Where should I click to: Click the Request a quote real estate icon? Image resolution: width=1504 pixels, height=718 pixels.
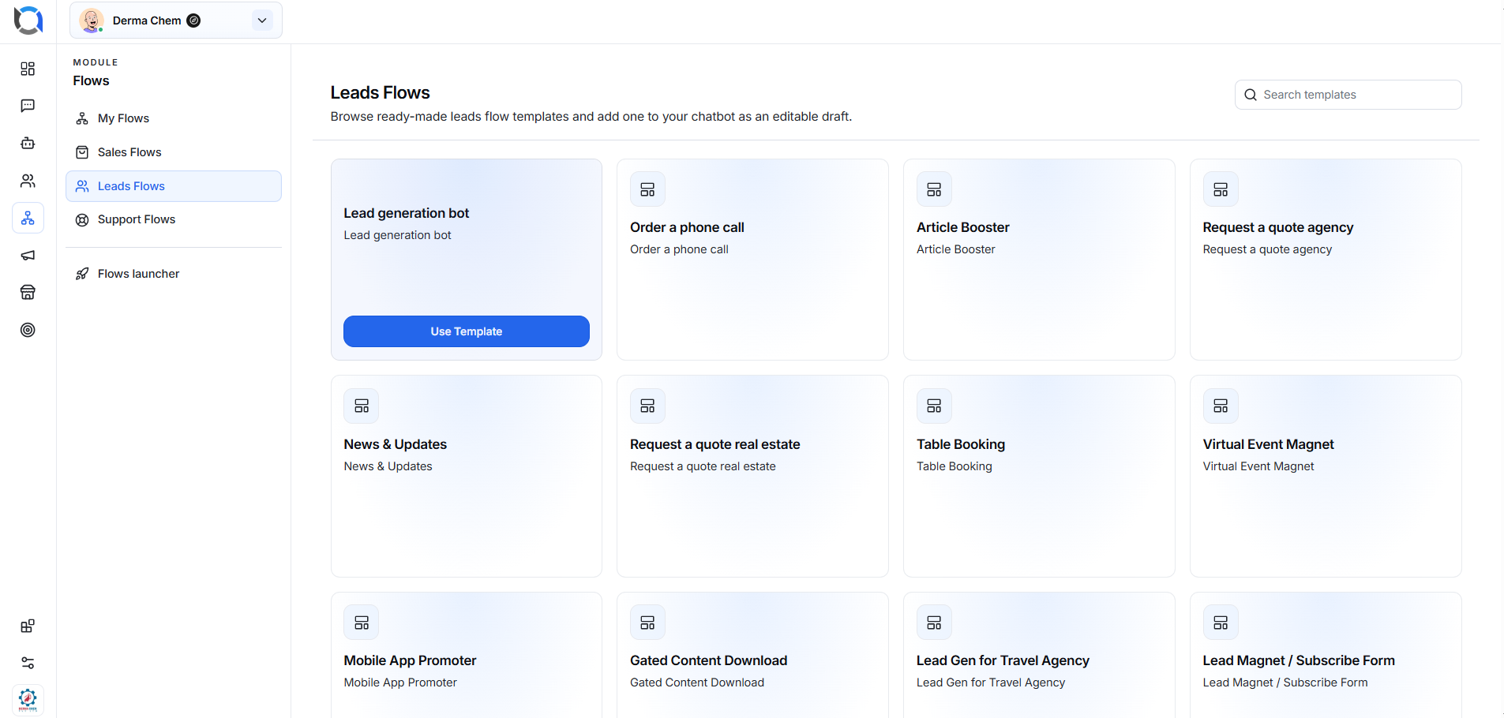[x=647, y=406]
